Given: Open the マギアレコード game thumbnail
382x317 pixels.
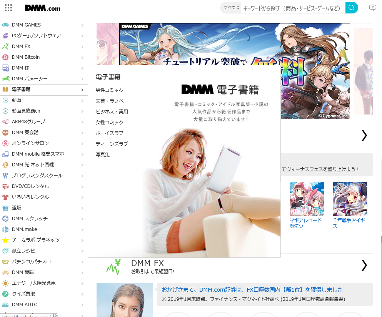Looking at the screenshot, I should [x=307, y=199].
